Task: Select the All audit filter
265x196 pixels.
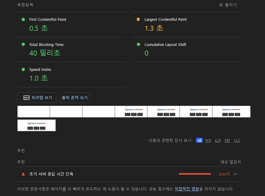Action: point(199,141)
